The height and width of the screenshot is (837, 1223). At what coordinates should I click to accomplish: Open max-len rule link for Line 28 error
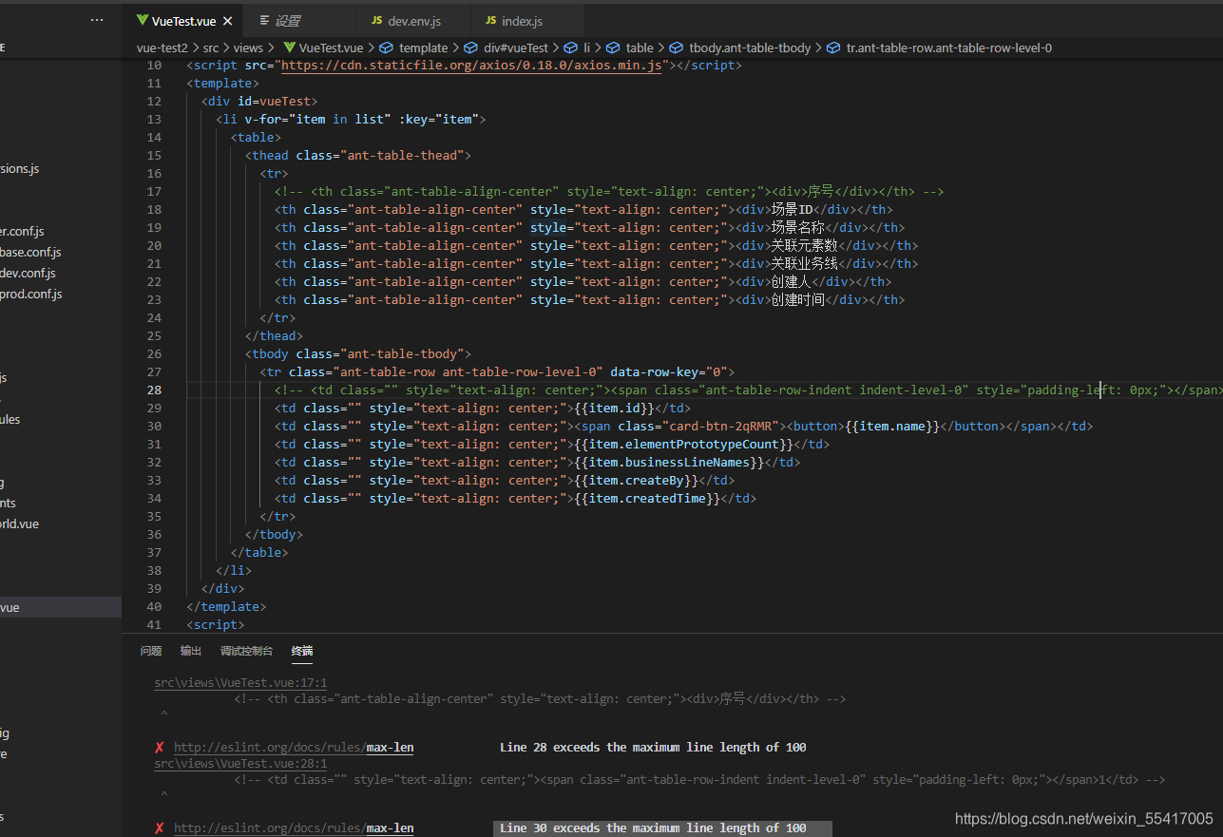pos(294,748)
